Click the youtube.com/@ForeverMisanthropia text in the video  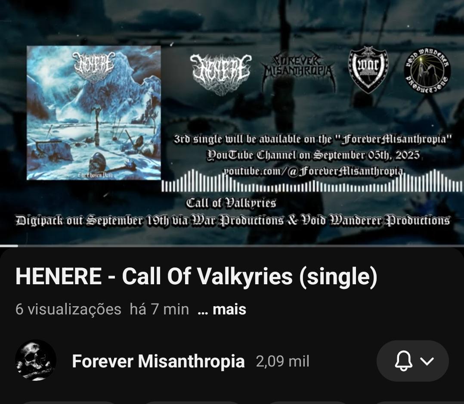(313, 171)
